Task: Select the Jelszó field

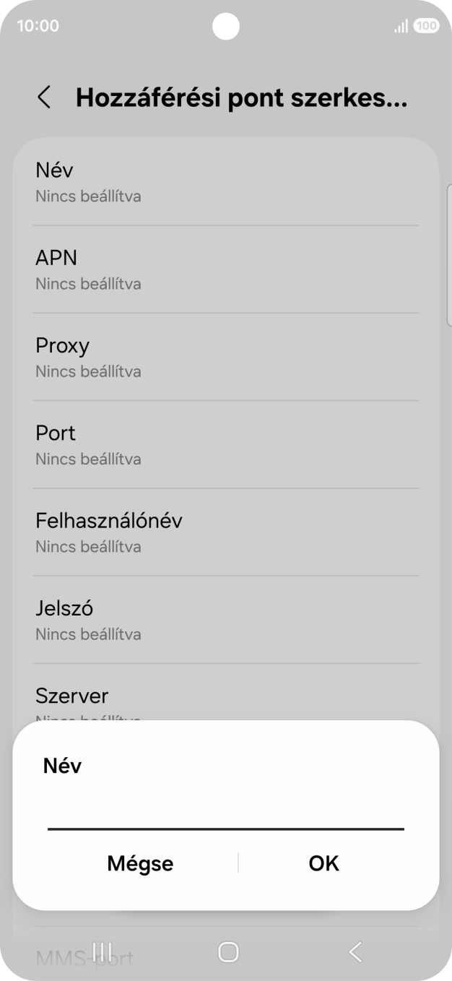Action: tap(226, 620)
